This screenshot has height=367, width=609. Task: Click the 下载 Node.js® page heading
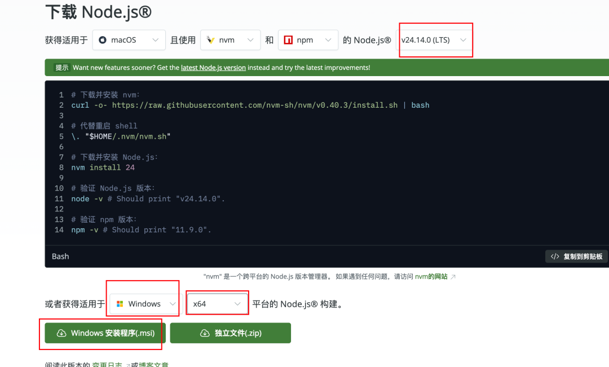98,12
